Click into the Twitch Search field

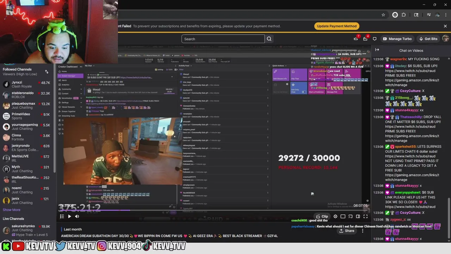[223, 39]
